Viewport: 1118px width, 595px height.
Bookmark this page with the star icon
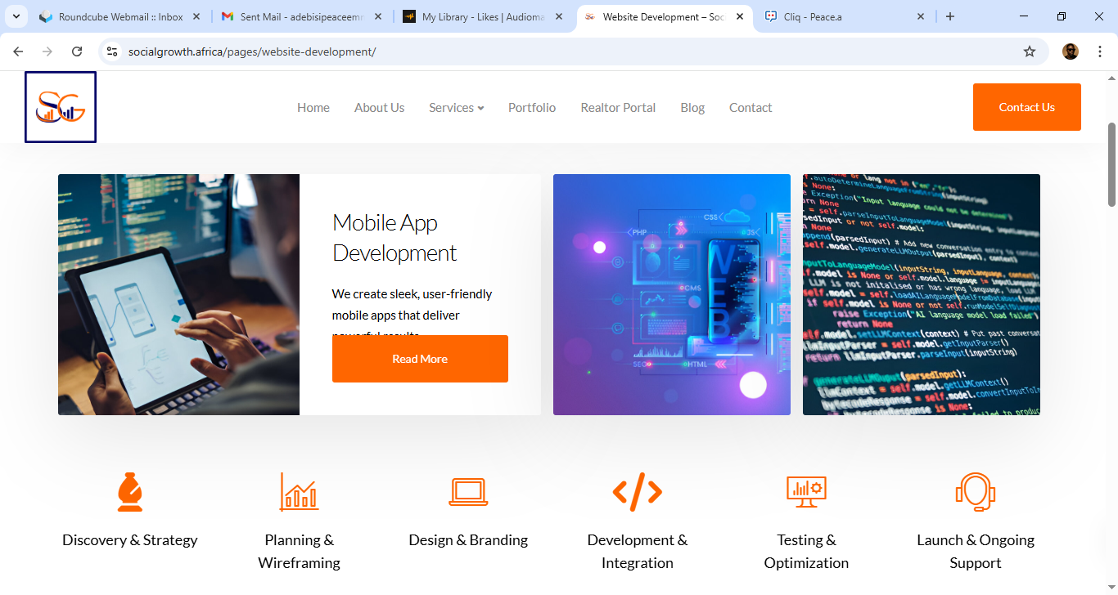pos(1030,51)
